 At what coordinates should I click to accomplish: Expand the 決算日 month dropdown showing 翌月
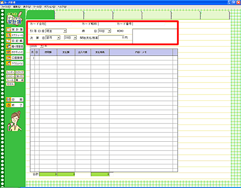(x=59, y=38)
